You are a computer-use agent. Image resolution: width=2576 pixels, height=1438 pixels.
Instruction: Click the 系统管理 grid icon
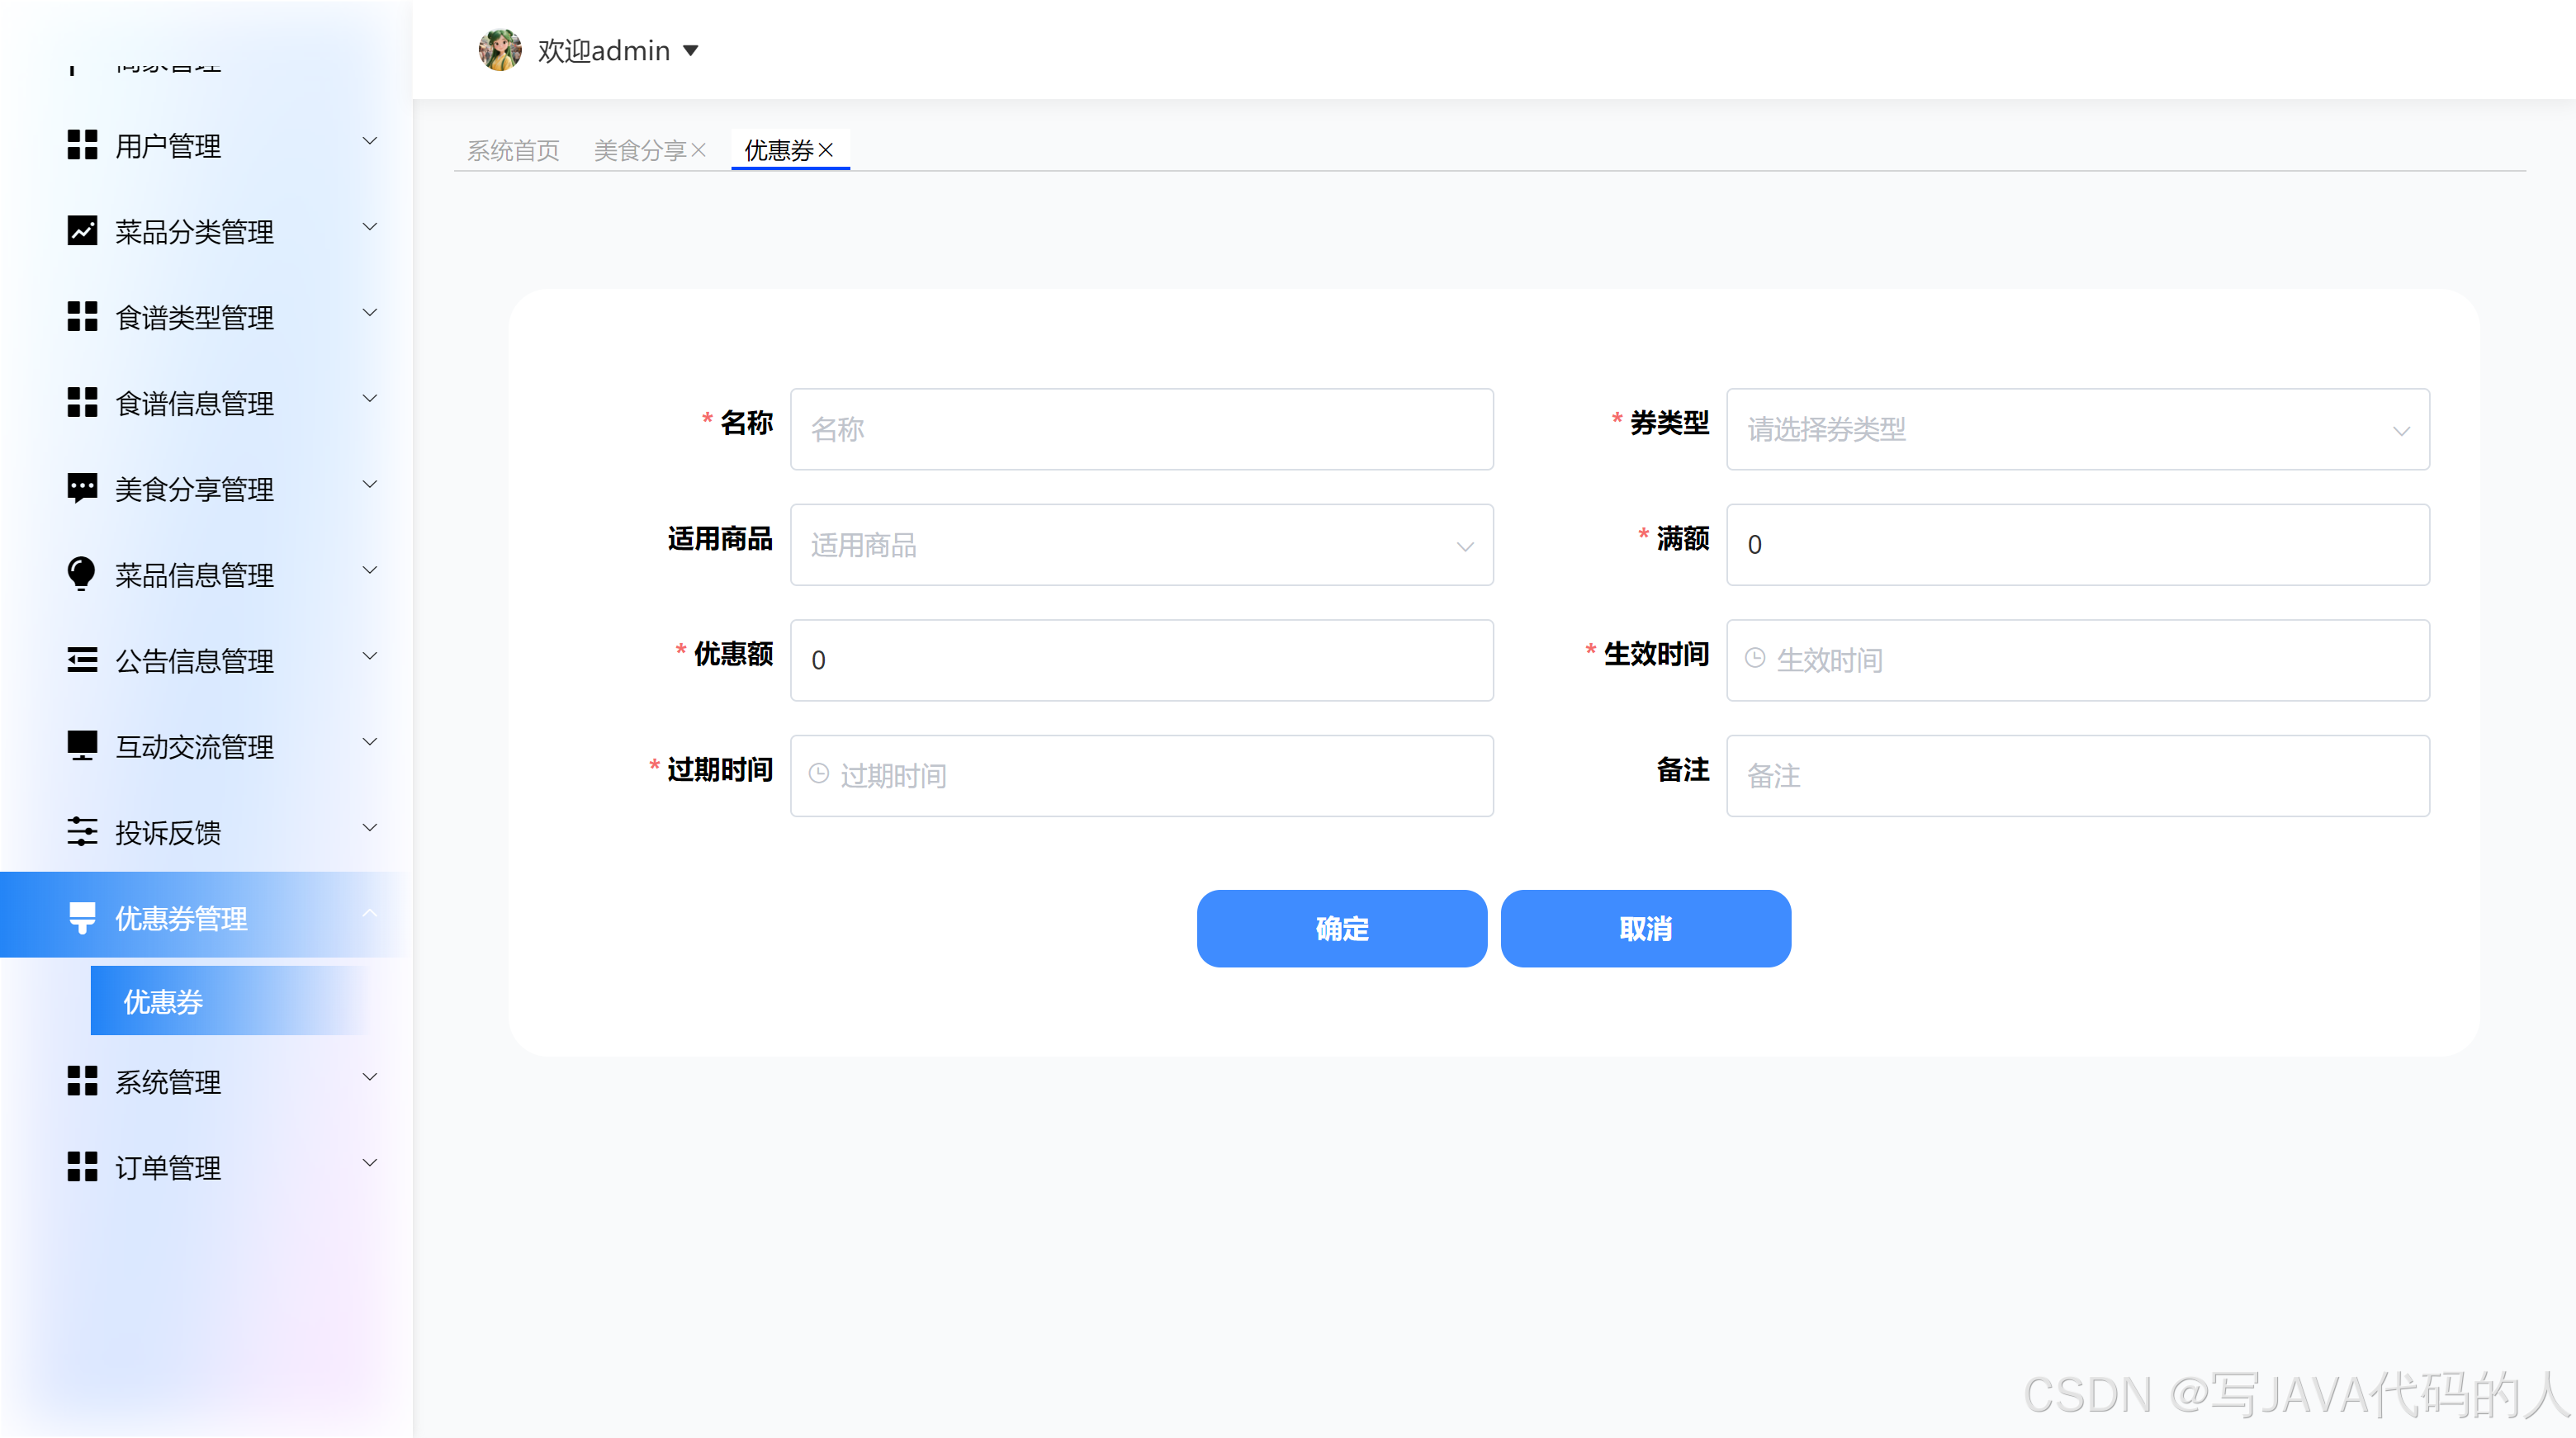[x=82, y=1081]
